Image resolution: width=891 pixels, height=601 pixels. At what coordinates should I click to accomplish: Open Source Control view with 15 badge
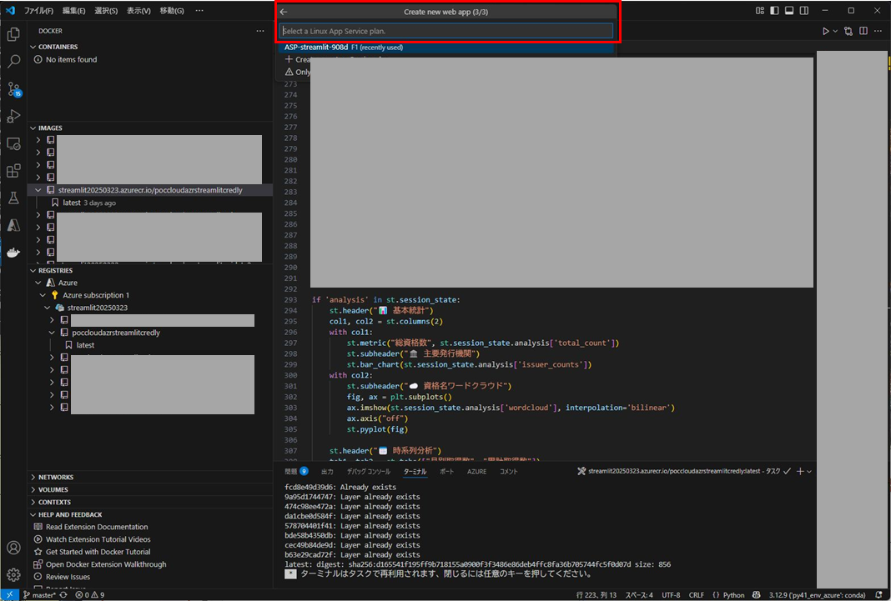point(13,89)
